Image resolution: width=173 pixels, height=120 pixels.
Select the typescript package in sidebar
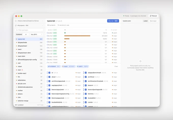[29, 39]
